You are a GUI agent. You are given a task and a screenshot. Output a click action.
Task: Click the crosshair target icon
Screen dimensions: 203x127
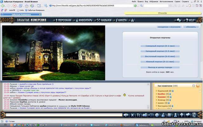pos(182,115)
